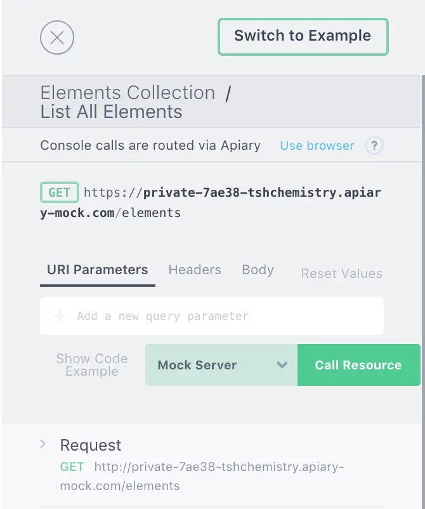425x509 pixels.
Task: Focus the add new query parameter field
Action: coord(190,315)
